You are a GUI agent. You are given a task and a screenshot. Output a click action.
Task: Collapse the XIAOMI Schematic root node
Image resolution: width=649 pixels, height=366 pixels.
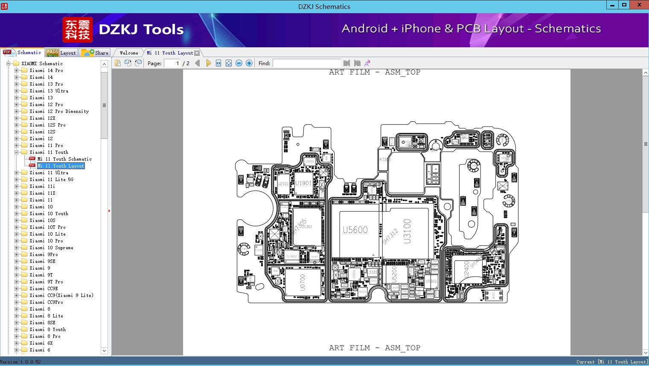(8, 63)
